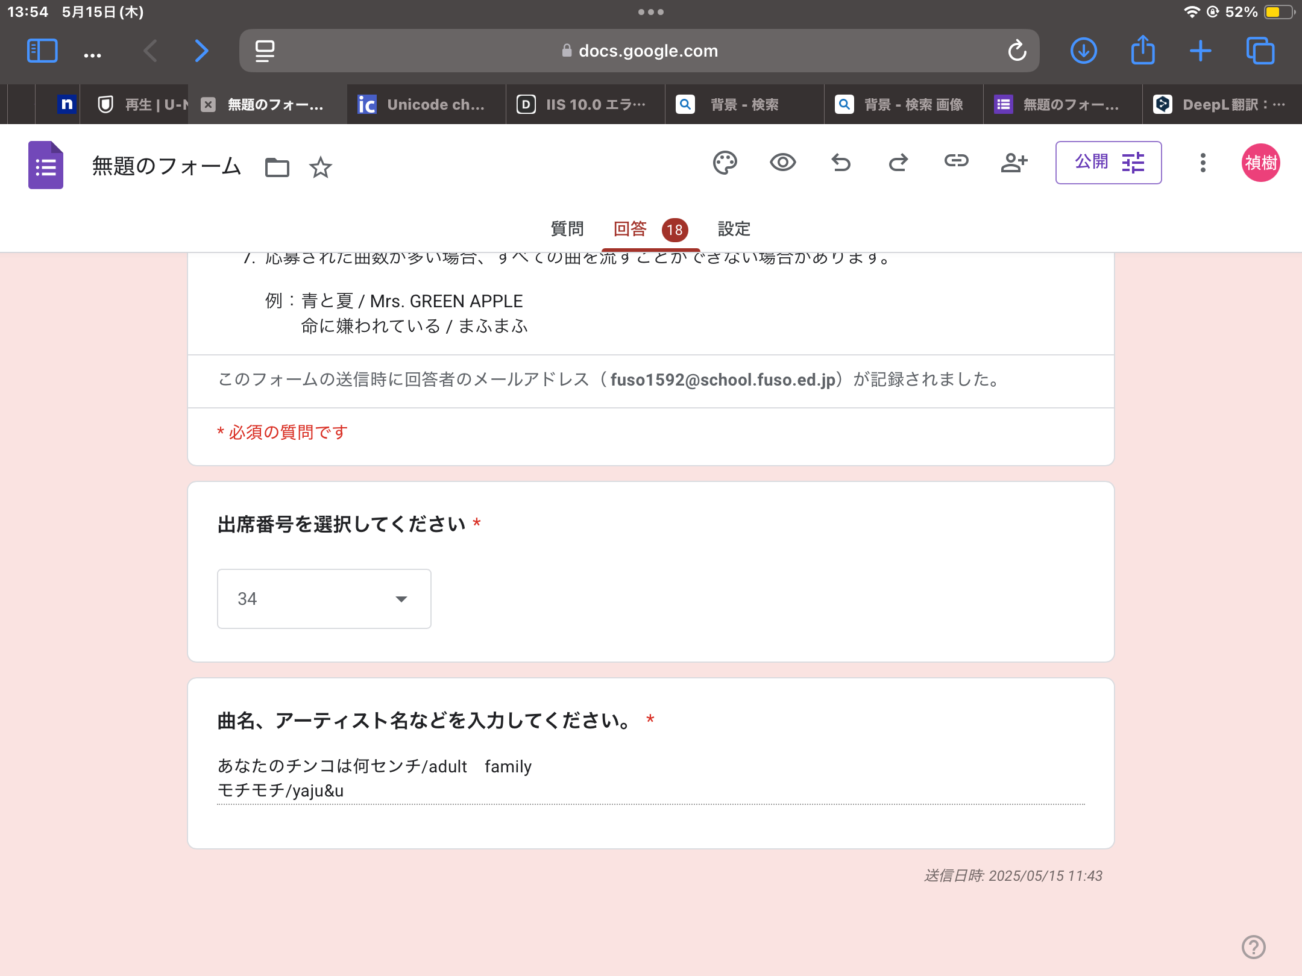
Task: Open the 回答 responses tab
Action: tap(631, 229)
